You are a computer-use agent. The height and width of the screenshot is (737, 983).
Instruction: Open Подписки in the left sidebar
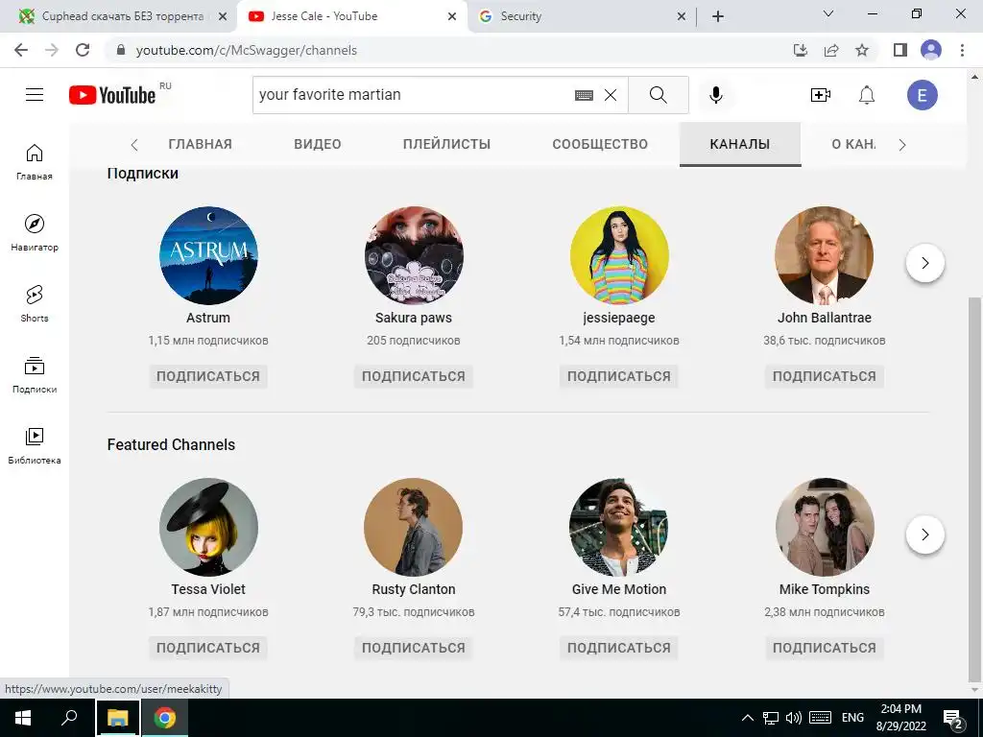point(35,375)
